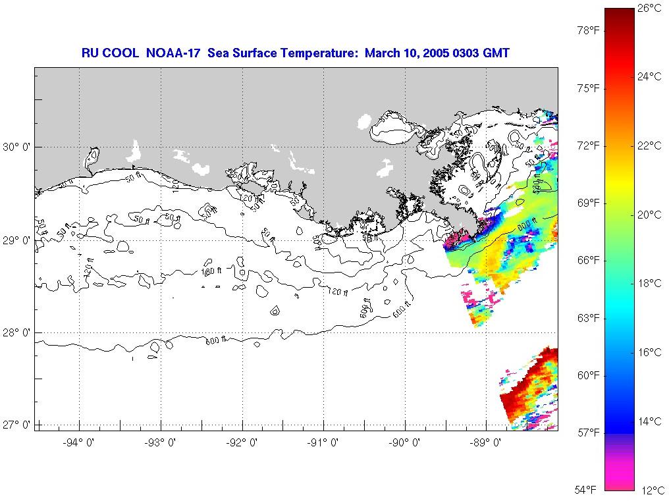Select the '27° 0'' latitude label
Screen dimensions: 669x501
point(16,425)
